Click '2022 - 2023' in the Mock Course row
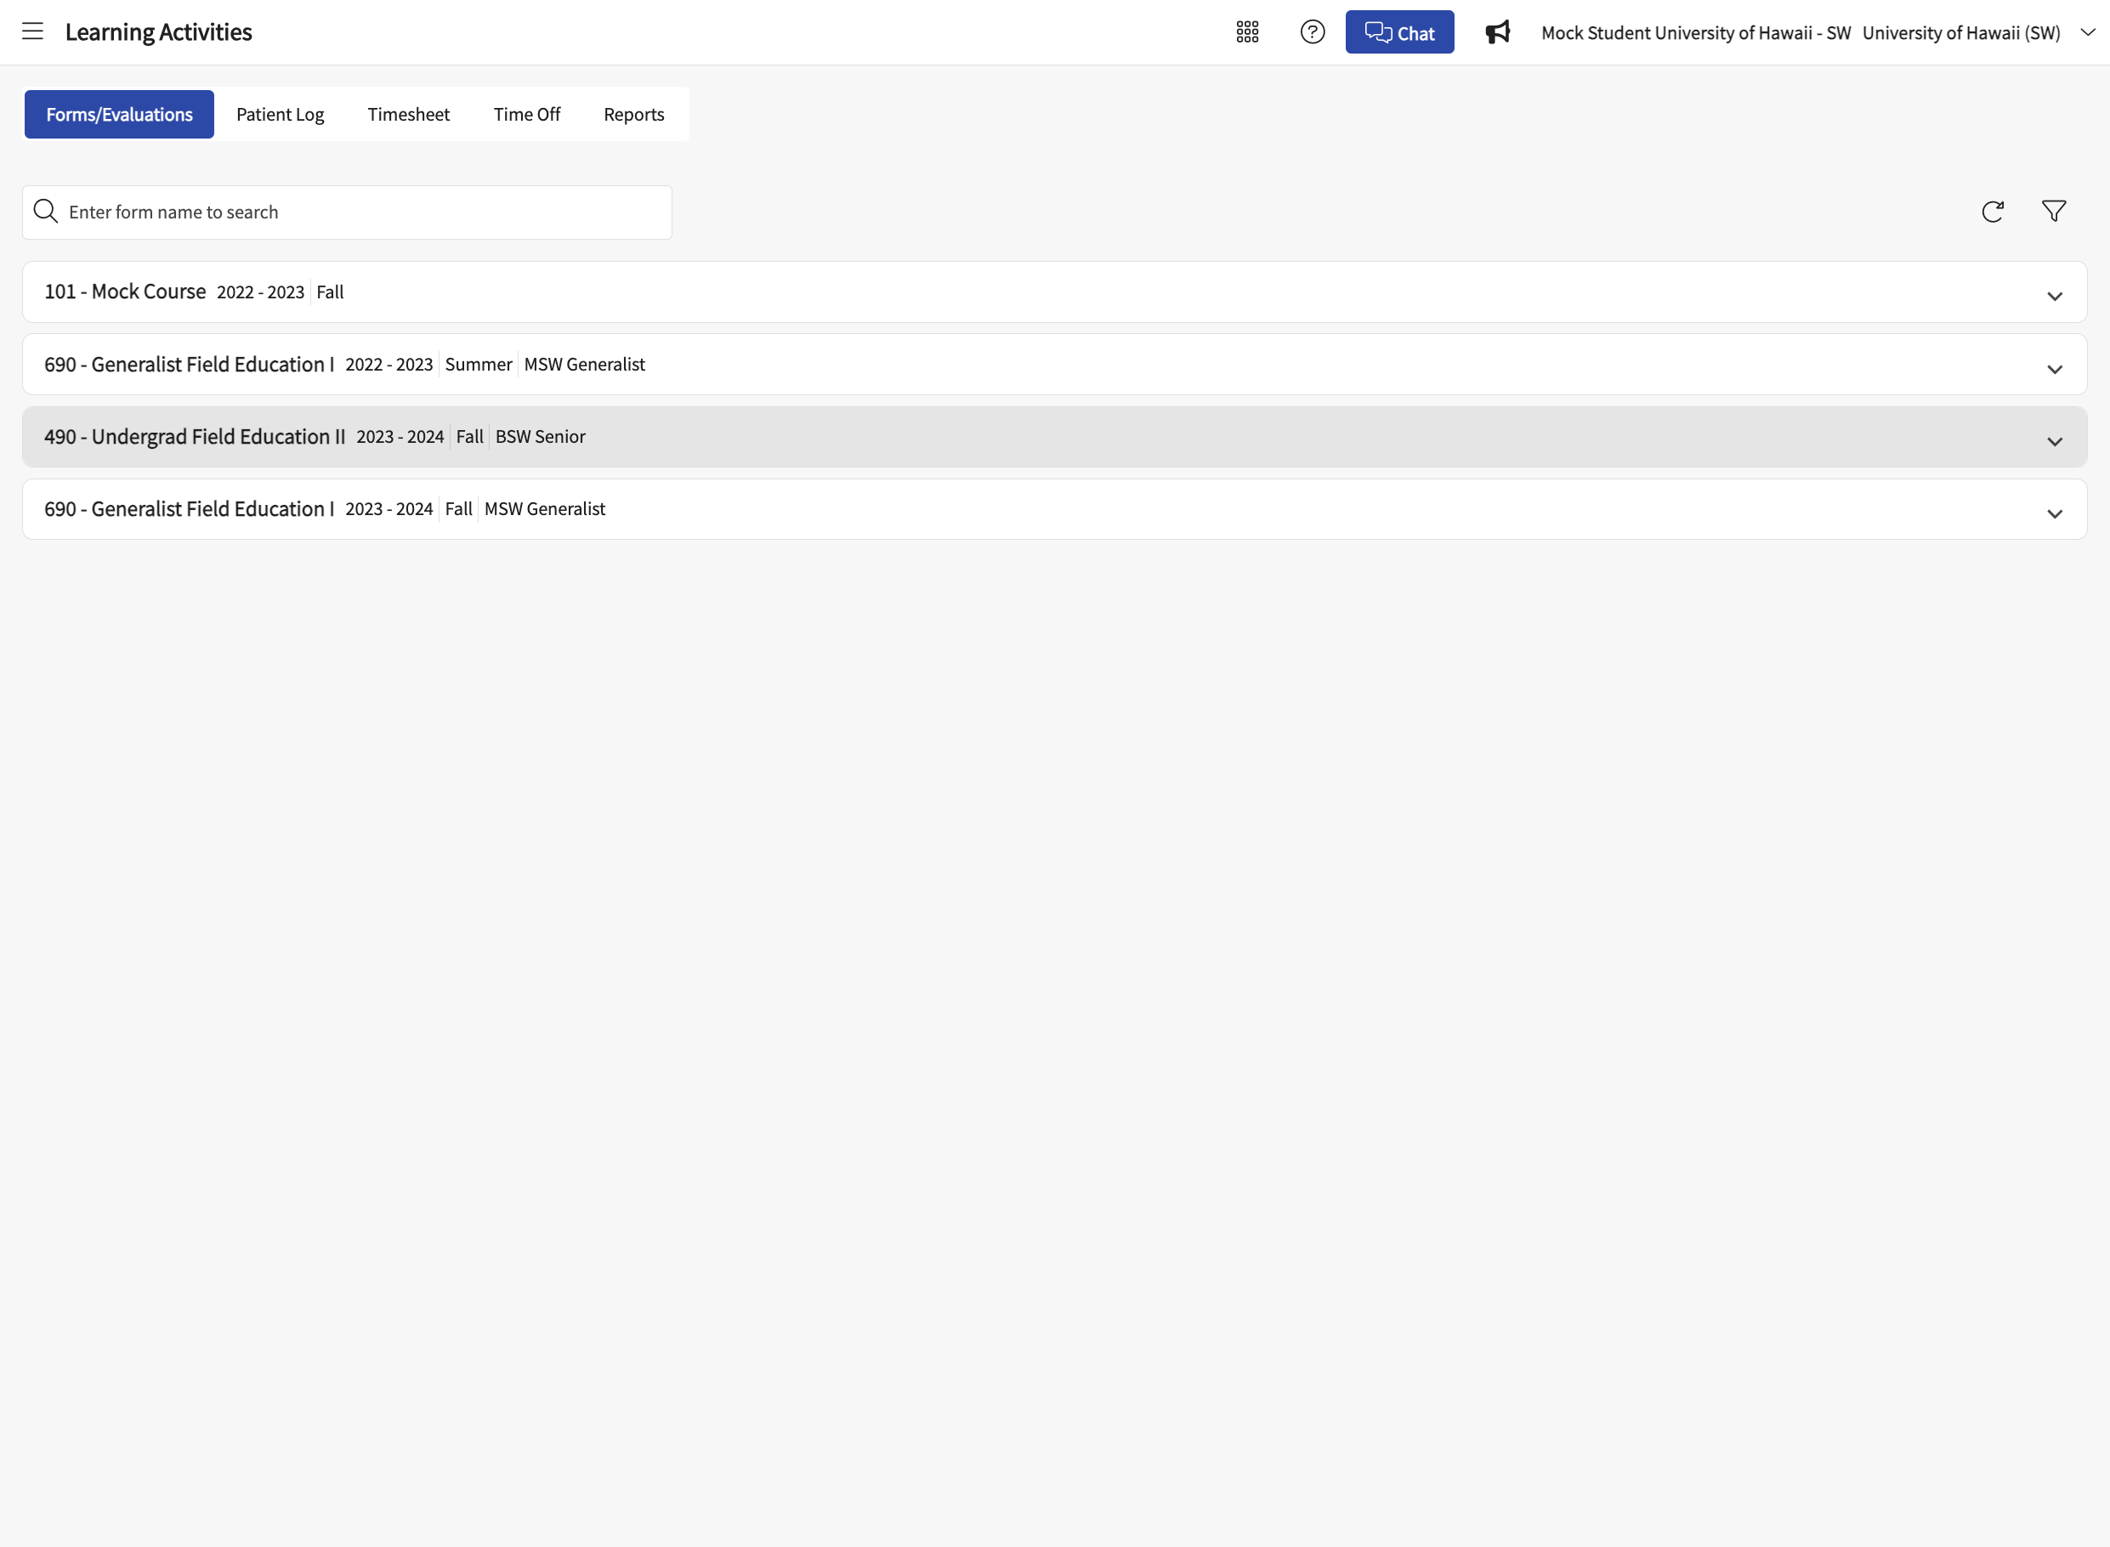This screenshot has height=1547, width=2110. point(260,292)
